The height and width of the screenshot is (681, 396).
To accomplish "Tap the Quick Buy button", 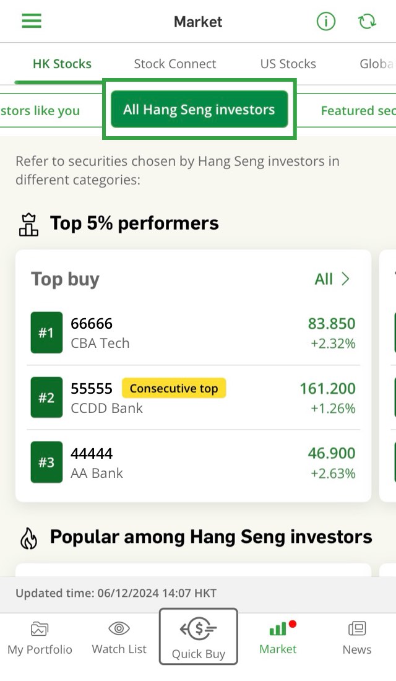I will [199, 636].
